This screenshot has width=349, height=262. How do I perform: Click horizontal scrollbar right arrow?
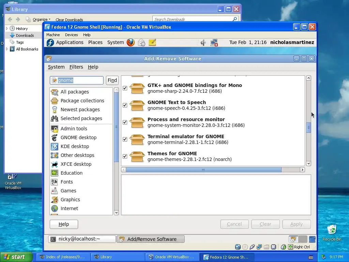point(302,170)
